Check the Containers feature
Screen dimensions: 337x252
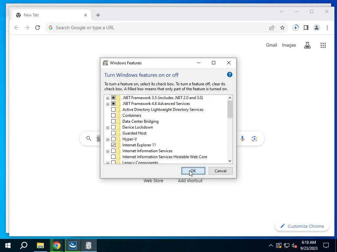click(x=113, y=115)
